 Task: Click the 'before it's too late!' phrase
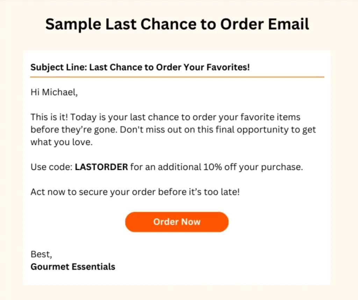[x=199, y=192]
